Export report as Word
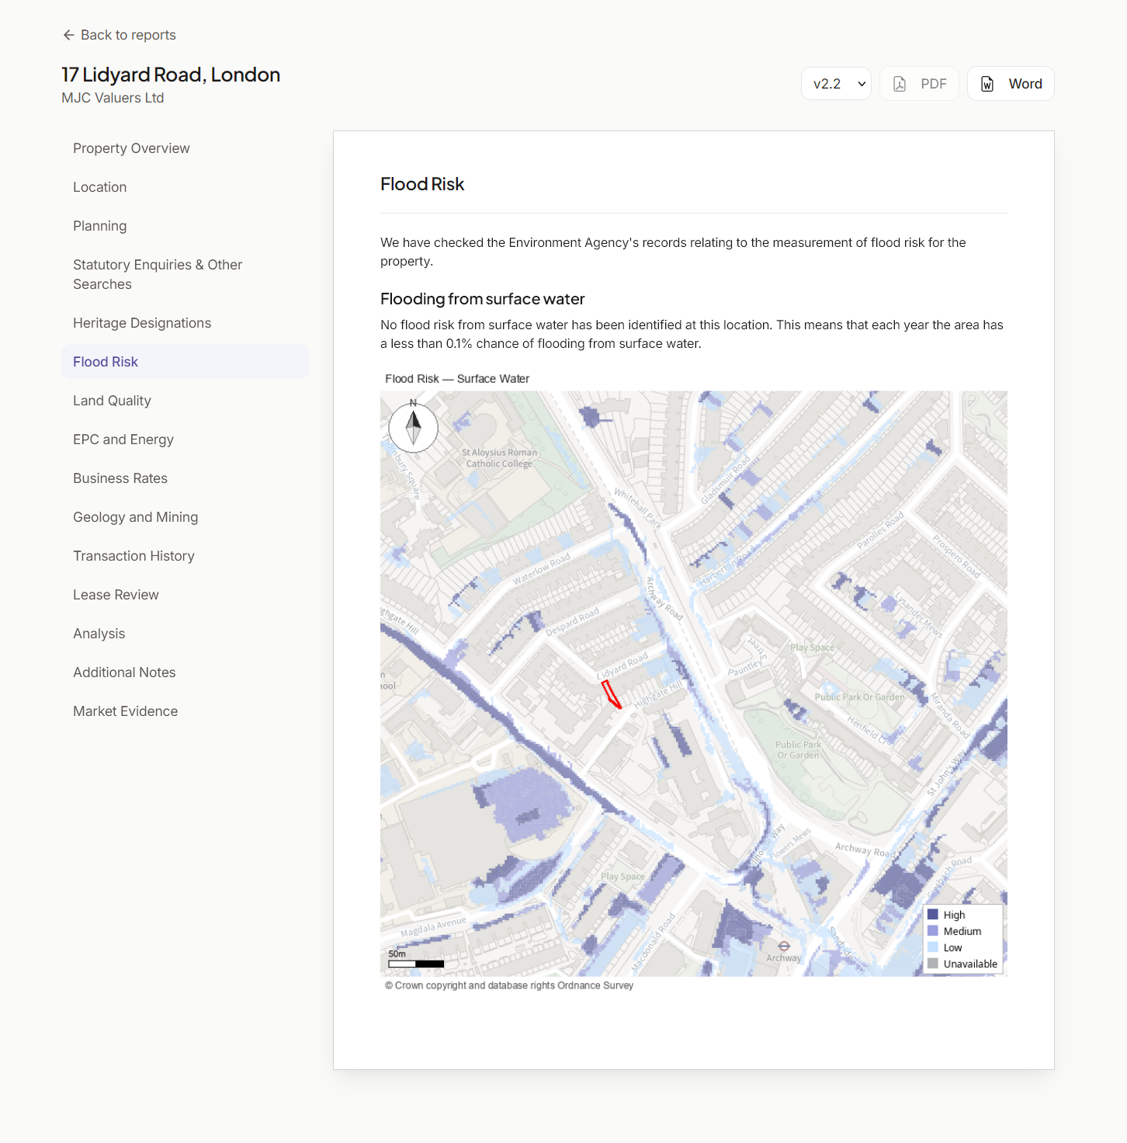The width and height of the screenshot is (1127, 1143). click(x=1011, y=84)
